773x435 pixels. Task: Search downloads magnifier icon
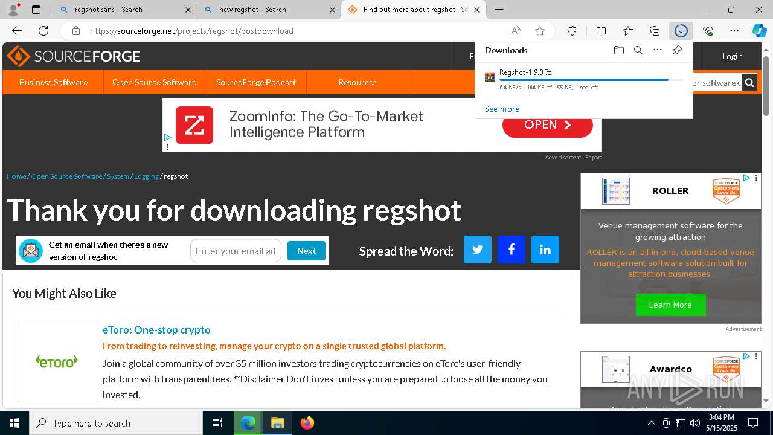click(638, 50)
